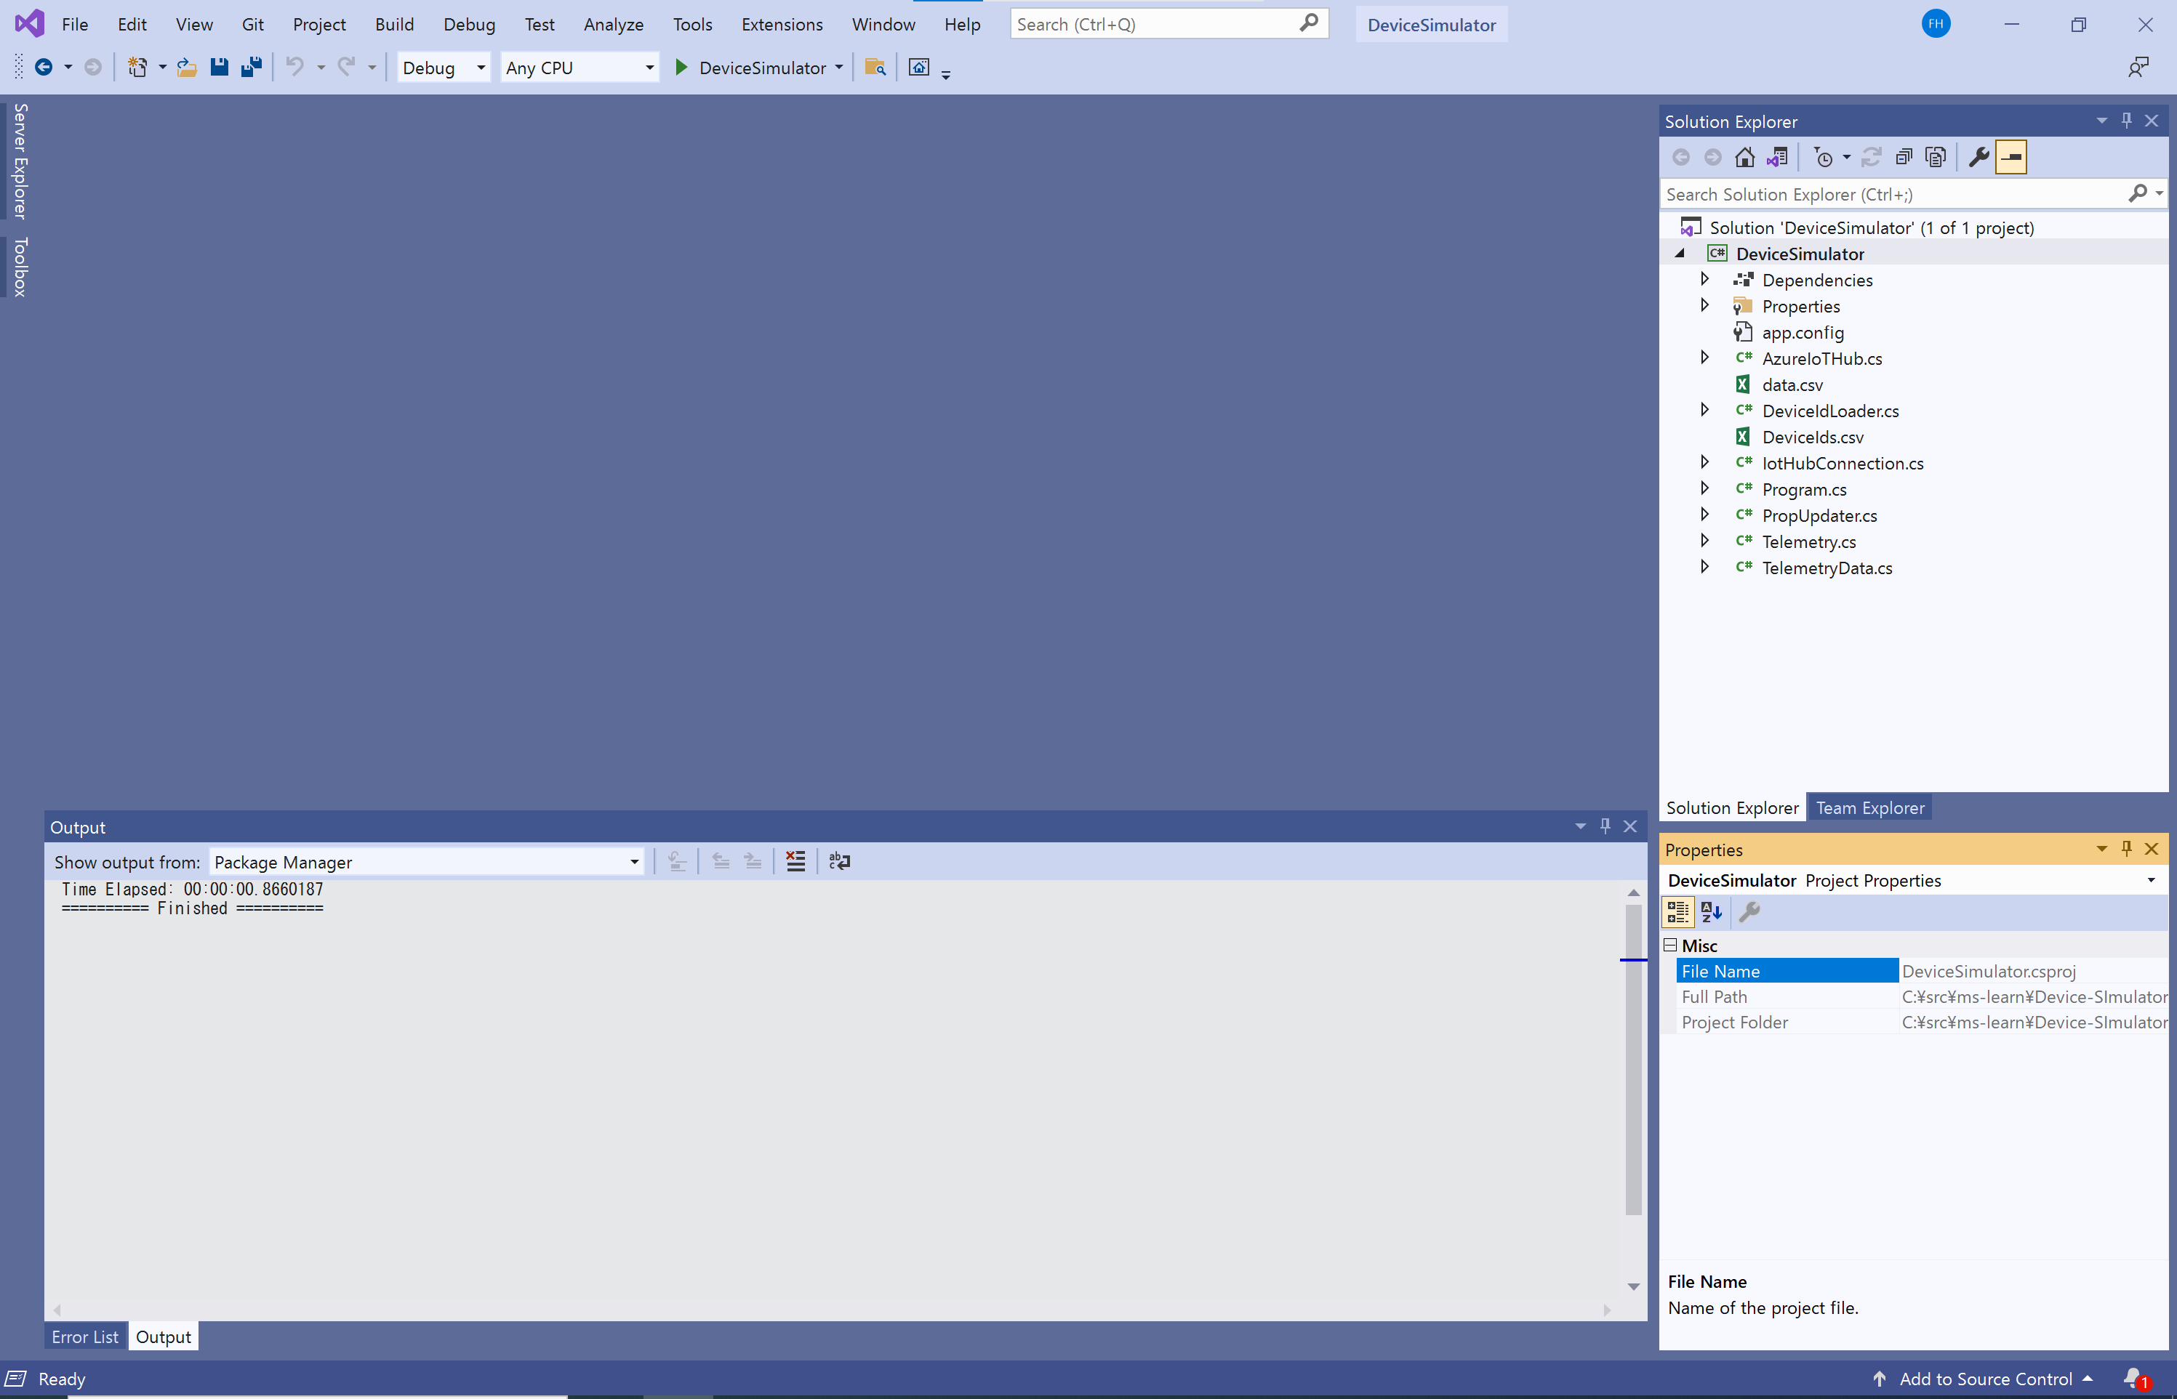This screenshot has height=1399, width=2177.
Task: Toggle Show All Files in Solution Explorer
Action: click(x=1936, y=157)
